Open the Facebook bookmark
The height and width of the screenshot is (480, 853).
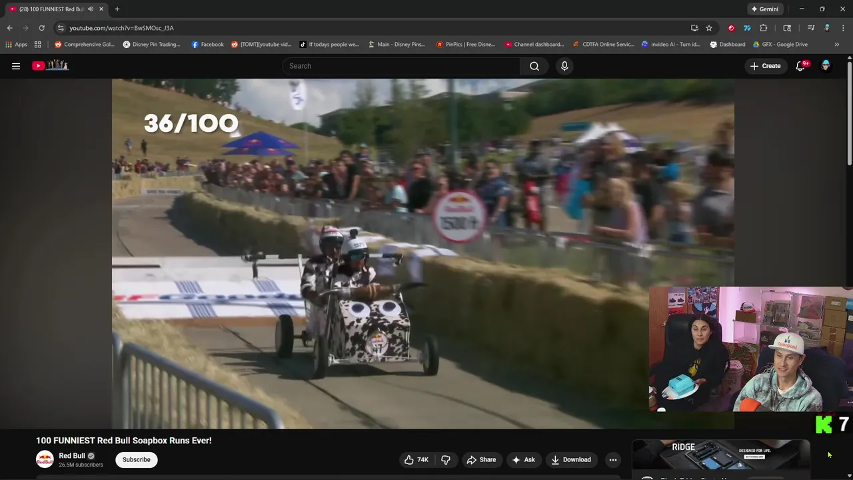[207, 45]
